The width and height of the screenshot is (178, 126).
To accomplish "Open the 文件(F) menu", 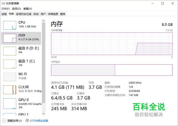I will click(x=5, y=9).
